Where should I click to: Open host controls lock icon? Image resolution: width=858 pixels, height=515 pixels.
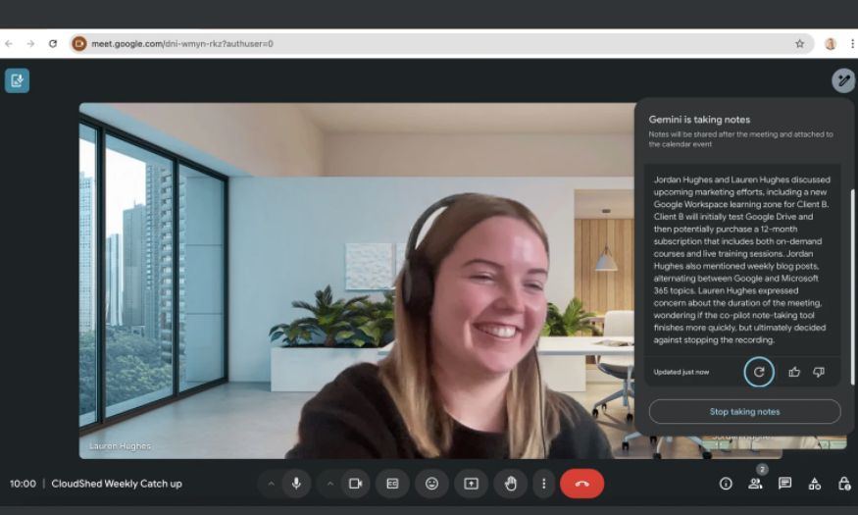(844, 484)
